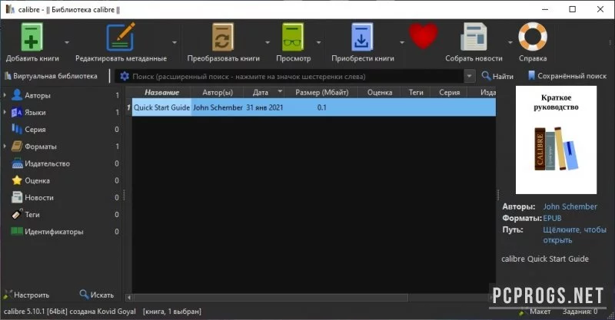Open John Schember link in details panel
615x320 pixels.
coord(570,206)
